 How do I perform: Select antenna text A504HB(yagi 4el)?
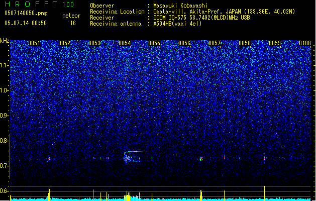pos(177,24)
